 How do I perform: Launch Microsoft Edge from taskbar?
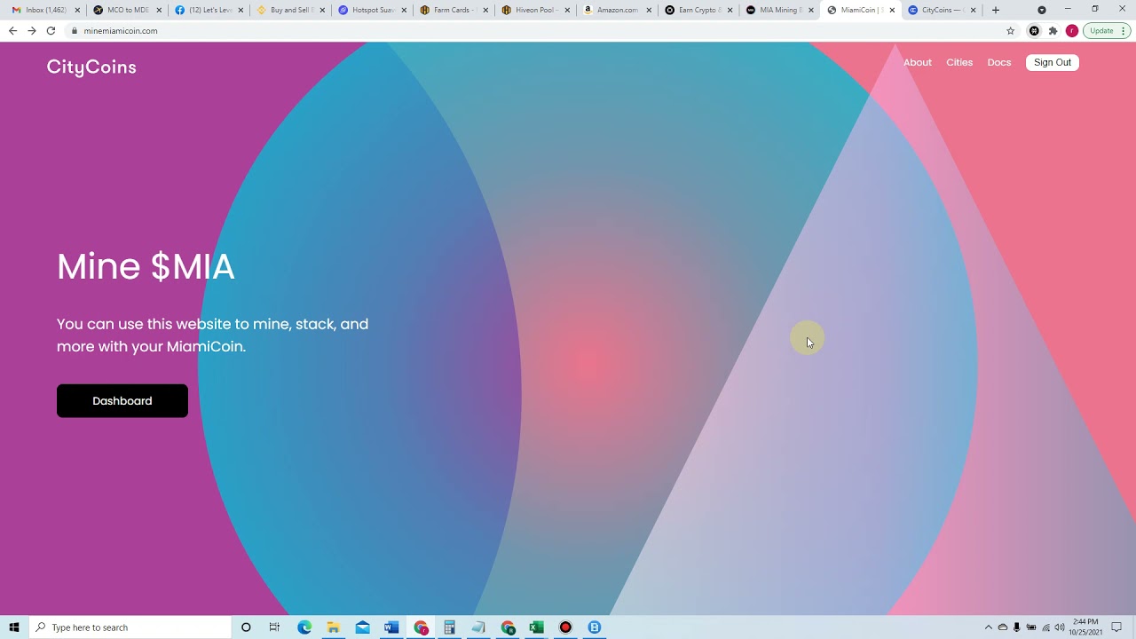(304, 627)
